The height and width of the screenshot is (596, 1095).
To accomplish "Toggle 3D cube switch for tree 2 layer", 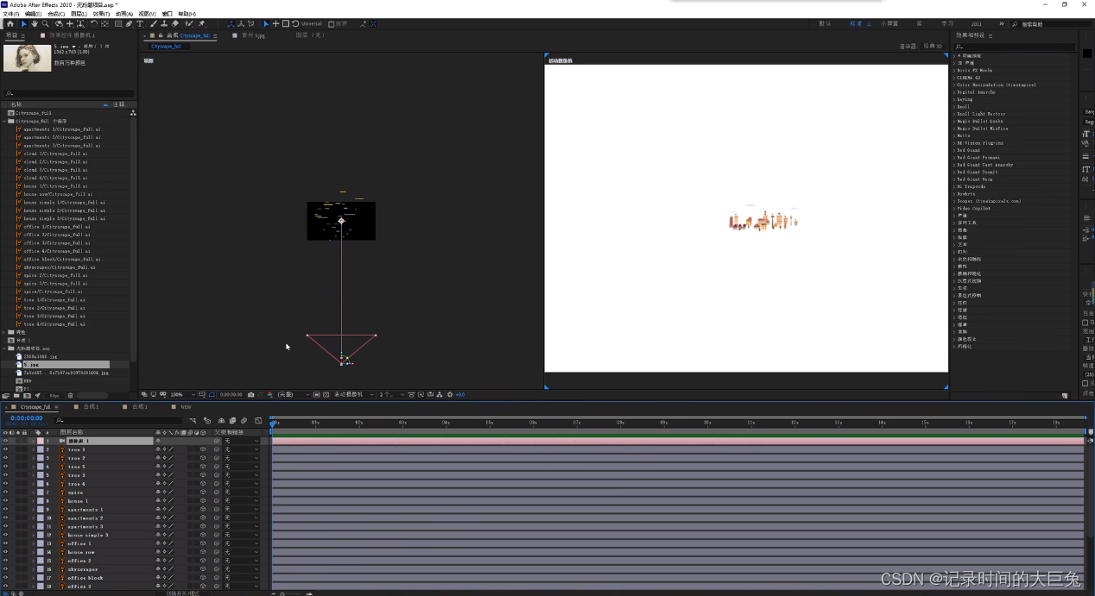I will [203, 458].
